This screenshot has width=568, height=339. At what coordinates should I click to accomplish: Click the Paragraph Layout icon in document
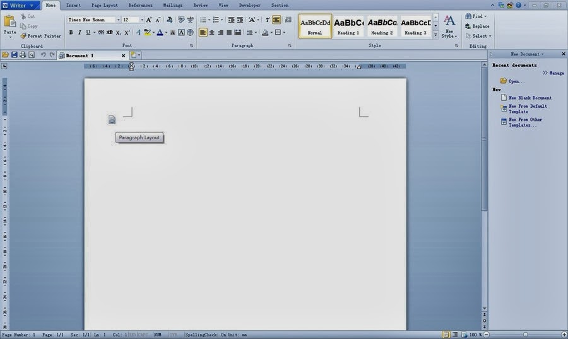click(x=112, y=120)
